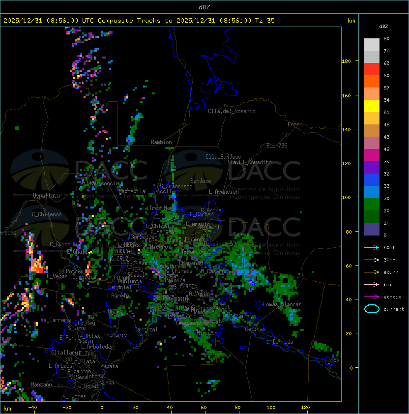This screenshot has height=414, width=409.
Task: Click the 'Carrizal' map label
Action: (x=146, y=329)
